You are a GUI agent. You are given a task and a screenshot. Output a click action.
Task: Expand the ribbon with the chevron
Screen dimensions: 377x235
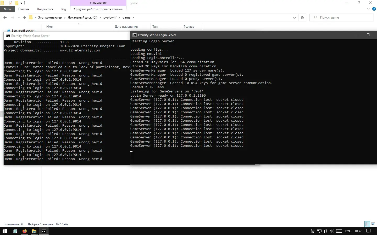click(368, 9)
